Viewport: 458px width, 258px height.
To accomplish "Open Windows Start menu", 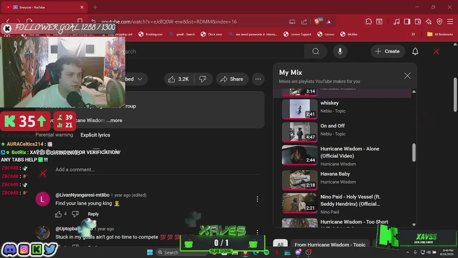I will pos(150,252).
